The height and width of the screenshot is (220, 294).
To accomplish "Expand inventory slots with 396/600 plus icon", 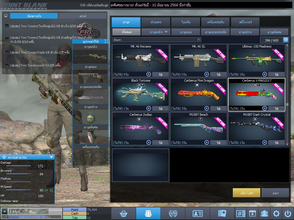I will click(x=286, y=40).
